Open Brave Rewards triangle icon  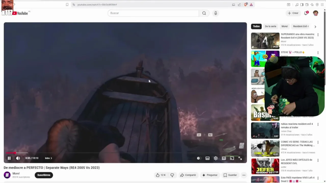click(x=251, y=5)
